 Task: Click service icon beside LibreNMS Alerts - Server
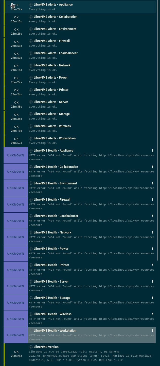click(x=31, y=102)
